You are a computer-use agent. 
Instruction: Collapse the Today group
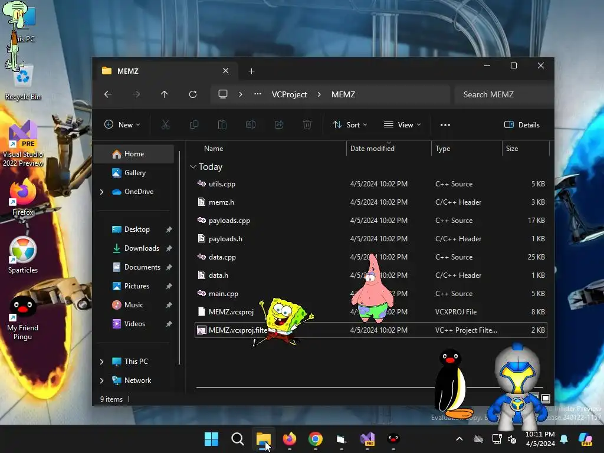(x=193, y=167)
